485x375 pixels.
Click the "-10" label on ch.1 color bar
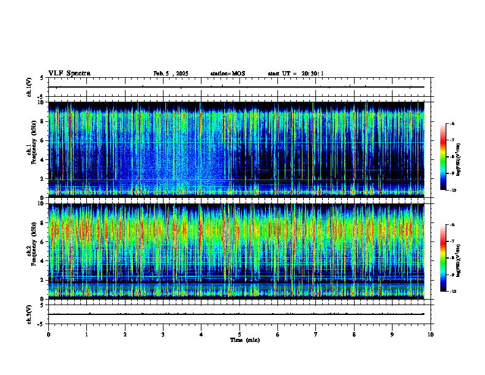pos(453,191)
